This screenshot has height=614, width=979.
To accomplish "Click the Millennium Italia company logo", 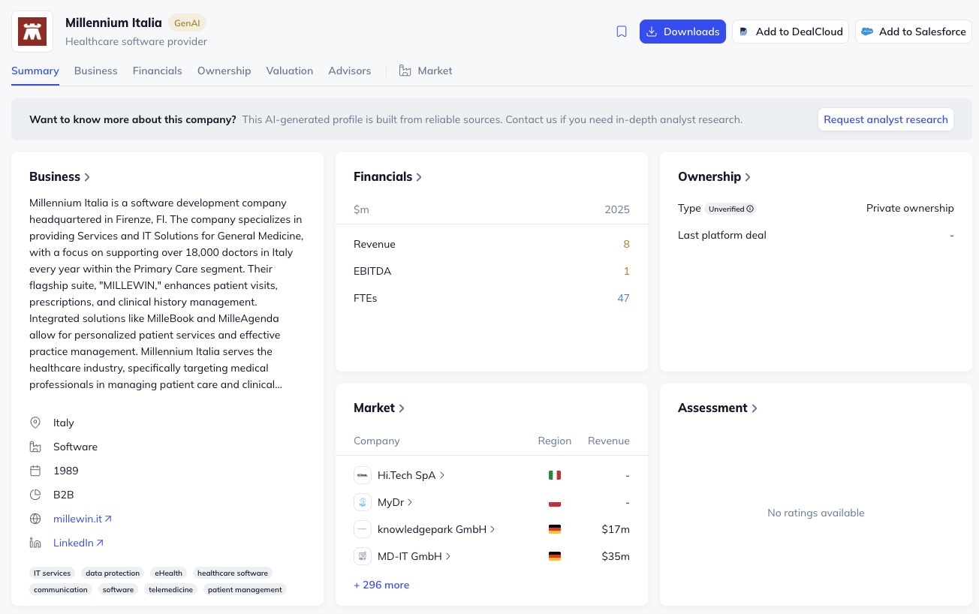I will (32, 32).
